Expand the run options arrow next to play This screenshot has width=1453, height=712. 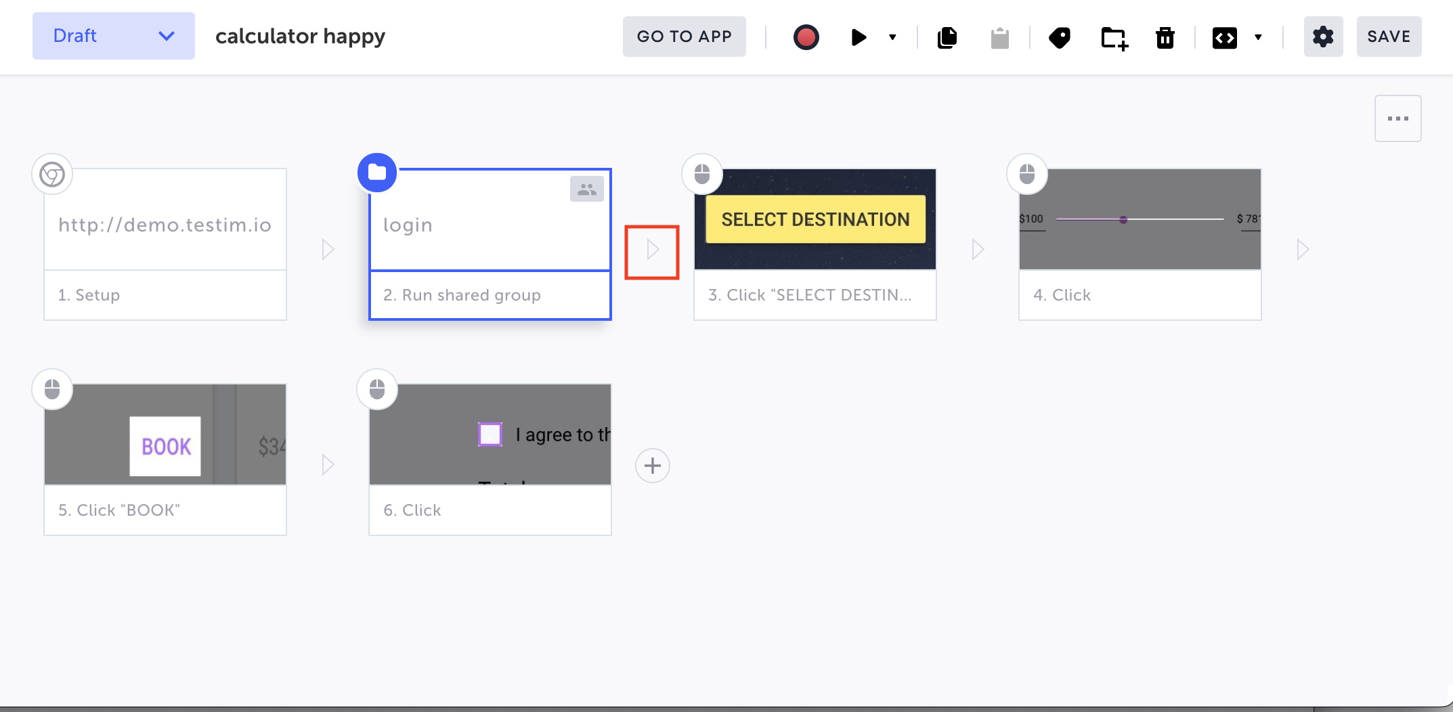click(892, 37)
